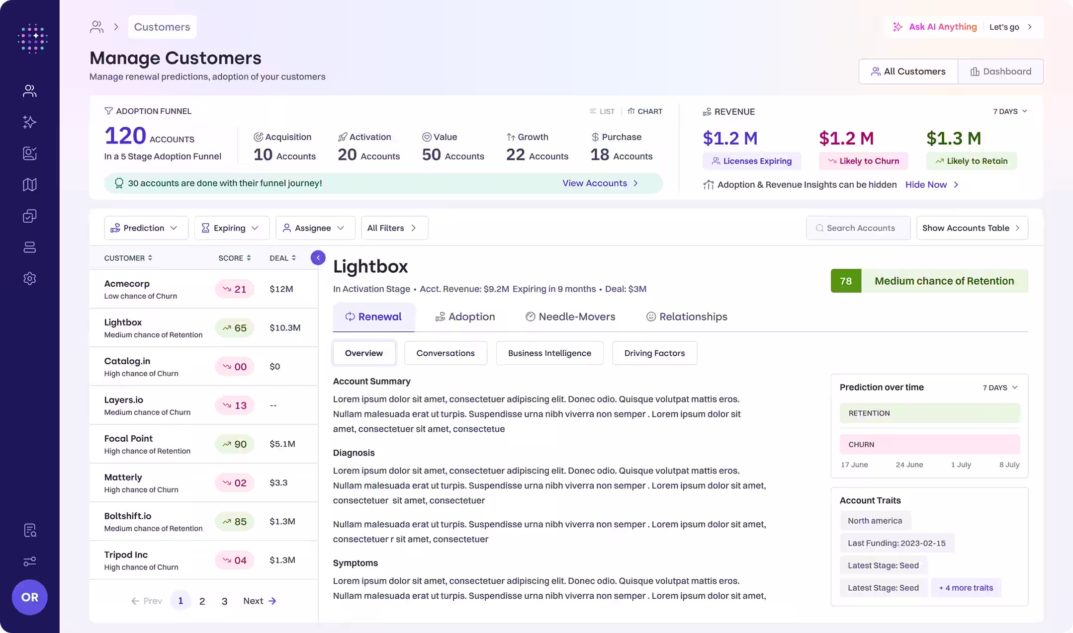Open the AI sparkles tool in the sidebar
The image size is (1073, 633).
coord(29,122)
